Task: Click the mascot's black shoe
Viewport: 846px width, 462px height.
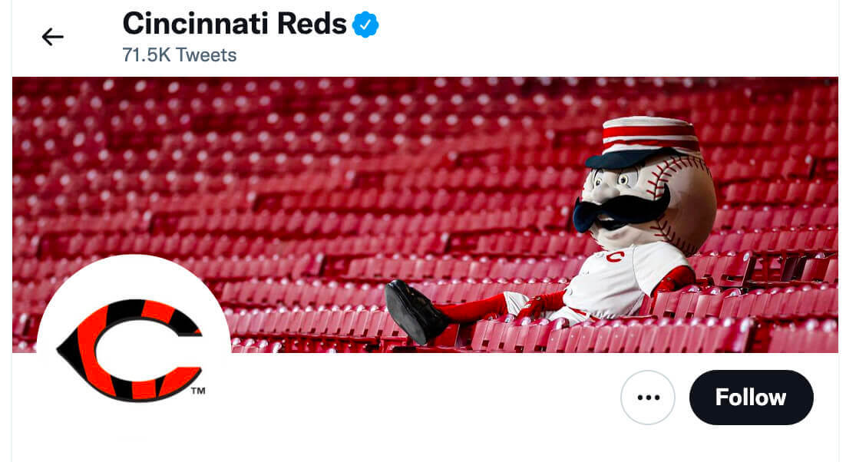Action: (415, 312)
